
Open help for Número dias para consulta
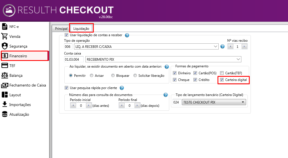[165, 95]
